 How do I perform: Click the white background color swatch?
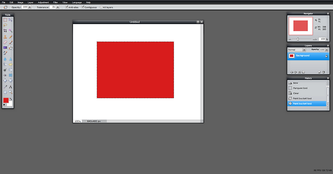coord(10,104)
